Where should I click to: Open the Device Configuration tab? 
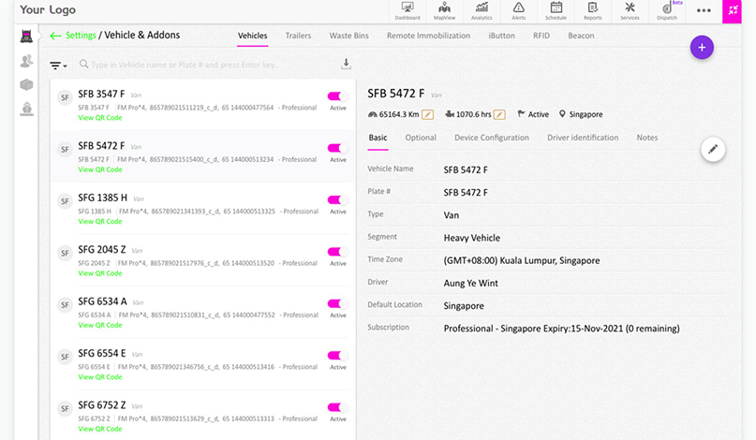coord(492,138)
